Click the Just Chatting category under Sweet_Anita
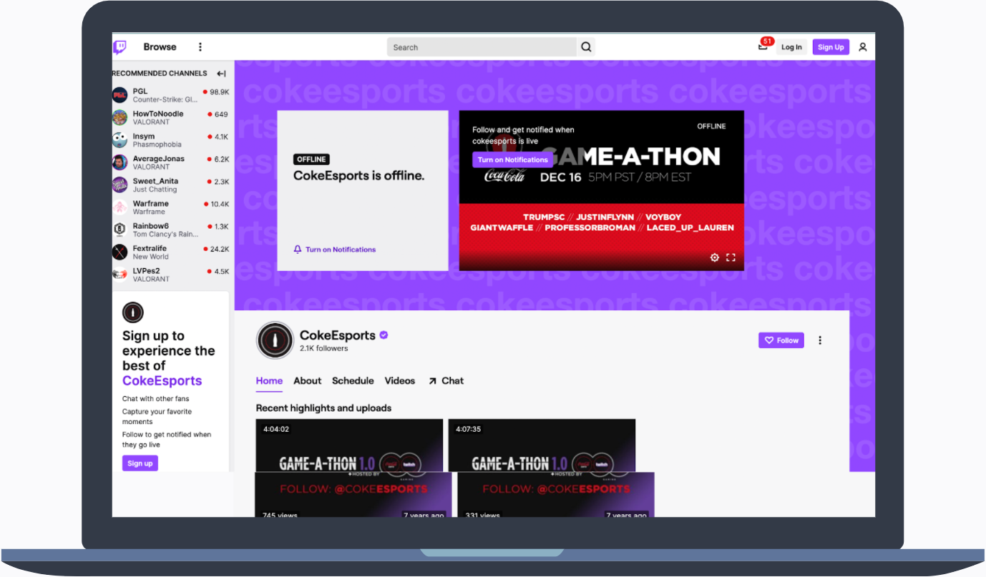The image size is (986, 577). [155, 189]
